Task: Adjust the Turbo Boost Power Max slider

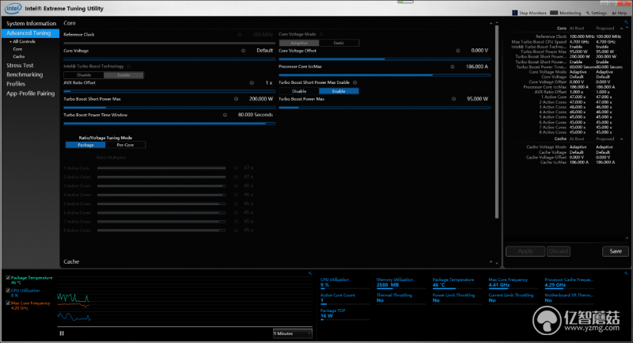Action: point(385,108)
